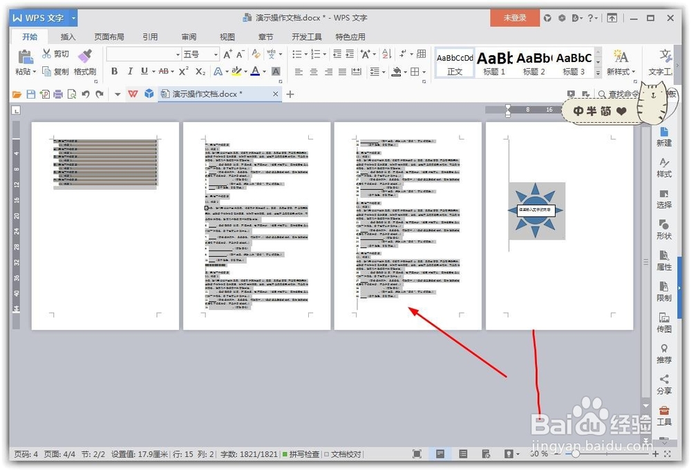
Task: Switch to the 插入 (Insert) tab
Action: pos(68,37)
